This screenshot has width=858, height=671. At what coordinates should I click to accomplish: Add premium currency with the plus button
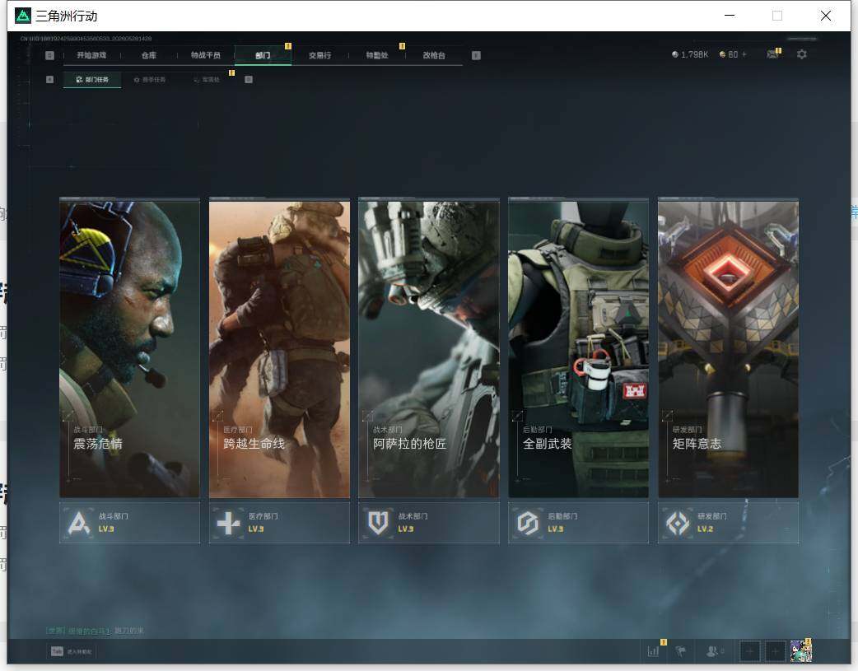pyautogui.click(x=744, y=54)
